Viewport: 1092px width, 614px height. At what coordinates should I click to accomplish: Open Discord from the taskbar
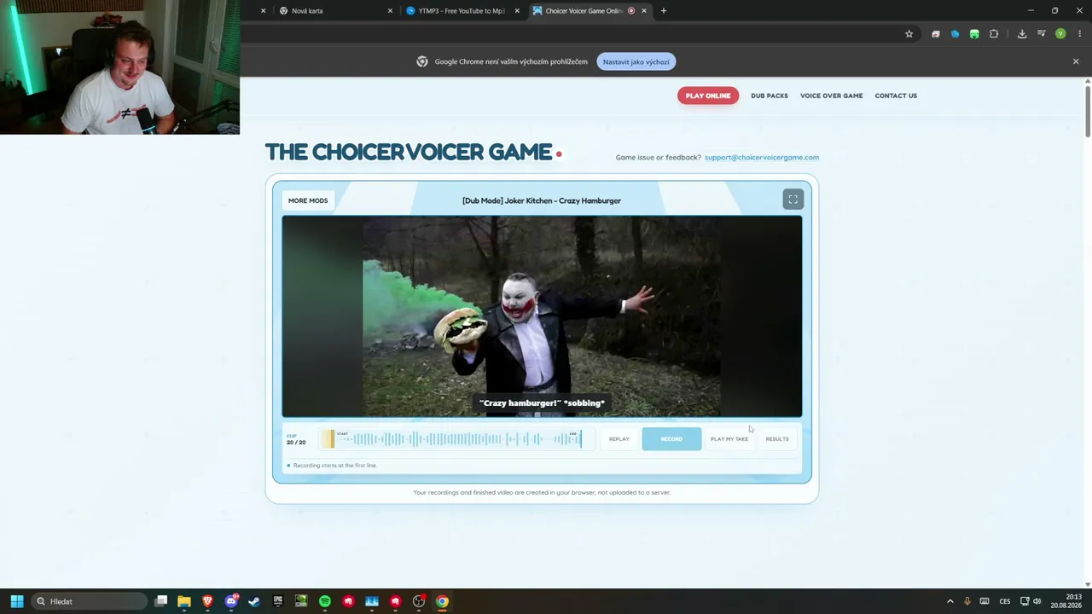coord(231,601)
